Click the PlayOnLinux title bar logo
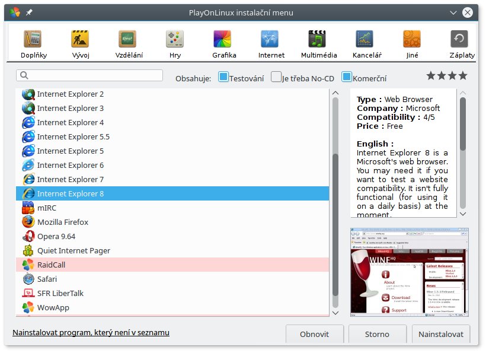The image size is (486, 353). point(15,12)
